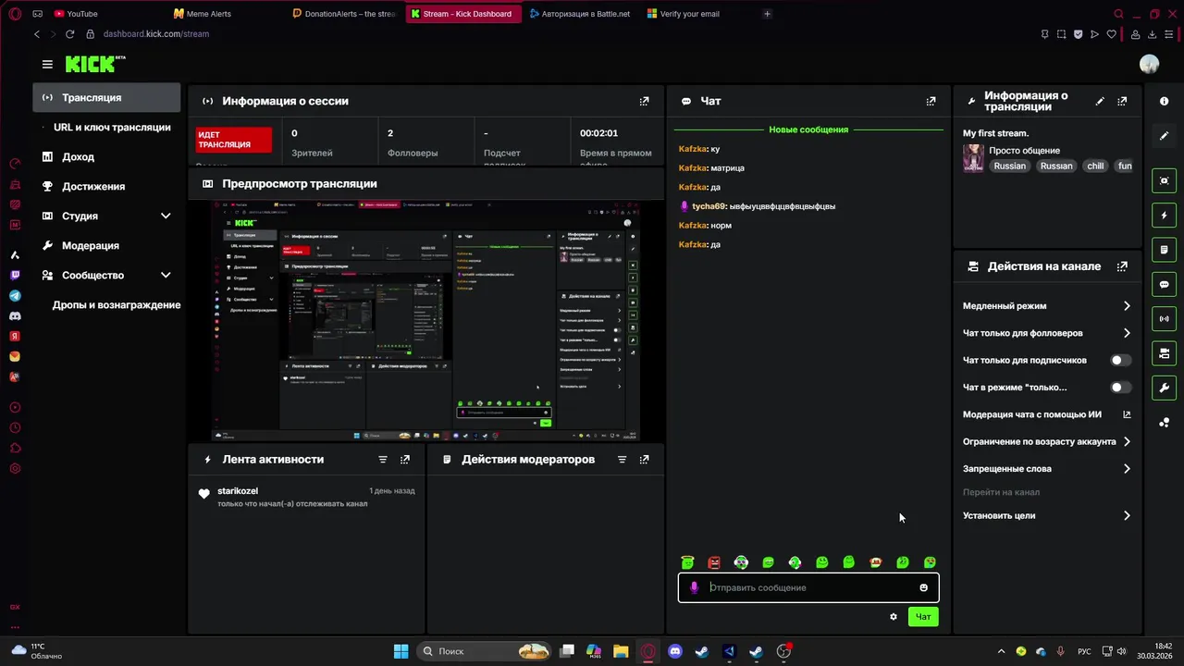1184x666 pixels.
Task: Open activity feed filter icon
Action: pyautogui.click(x=383, y=460)
